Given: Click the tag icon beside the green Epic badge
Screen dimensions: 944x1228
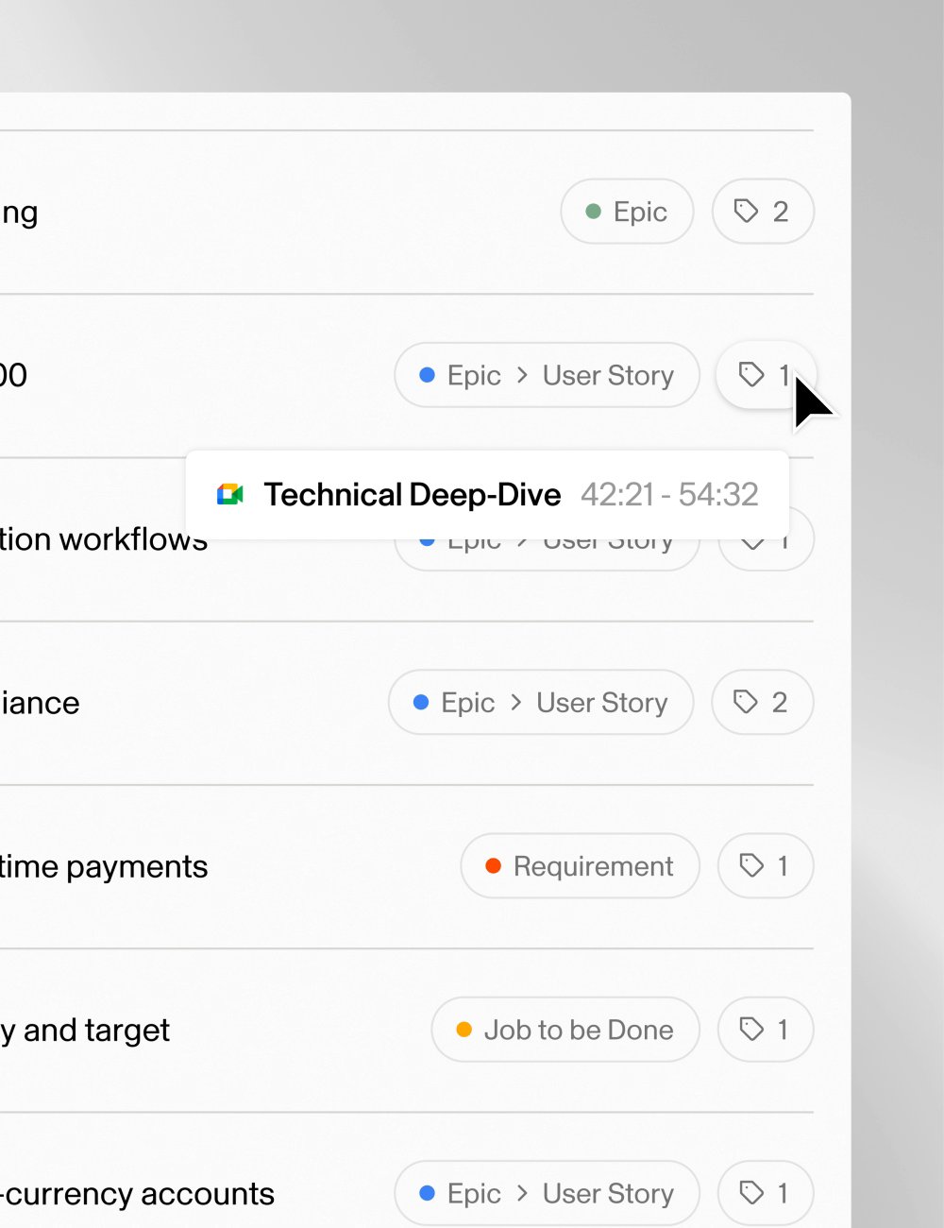Looking at the screenshot, I should 746,211.
